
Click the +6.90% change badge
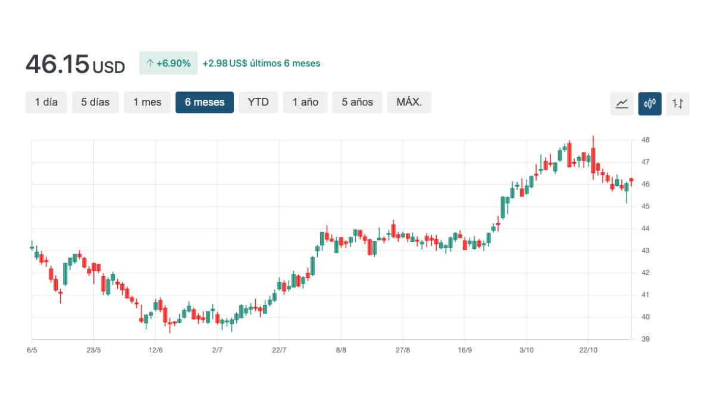coord(168,63)
